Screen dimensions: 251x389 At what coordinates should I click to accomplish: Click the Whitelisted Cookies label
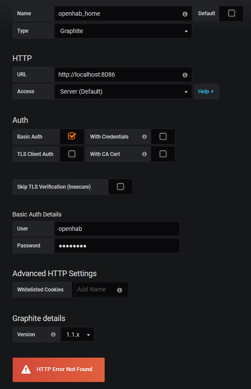(x=40, y=290)
